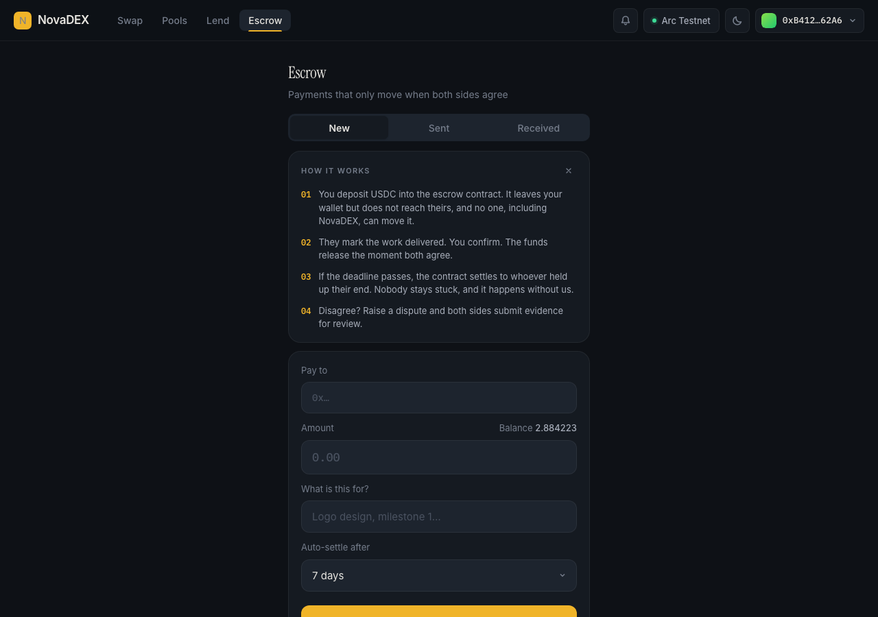This screenshot has width=878, height=617.
Task: Click the green wallet avatar
Action: coord(769,21)
